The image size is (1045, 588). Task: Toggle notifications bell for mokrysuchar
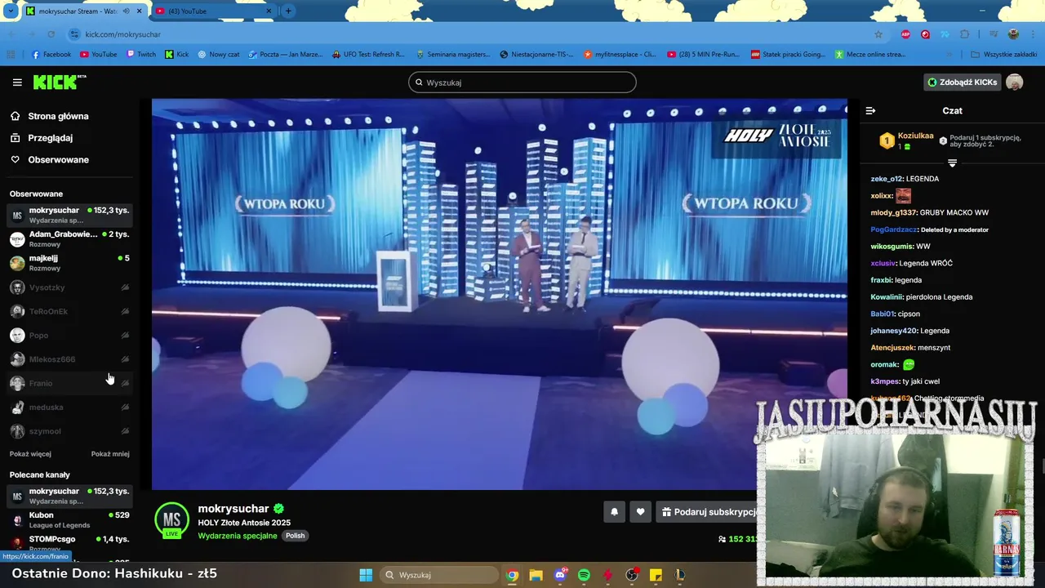(614, 512)
